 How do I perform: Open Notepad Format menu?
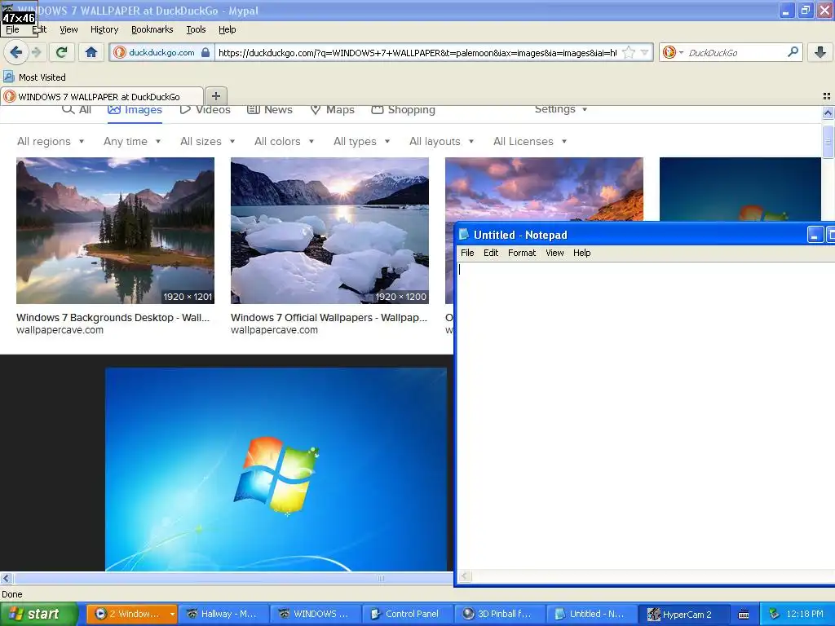(521, 253)
